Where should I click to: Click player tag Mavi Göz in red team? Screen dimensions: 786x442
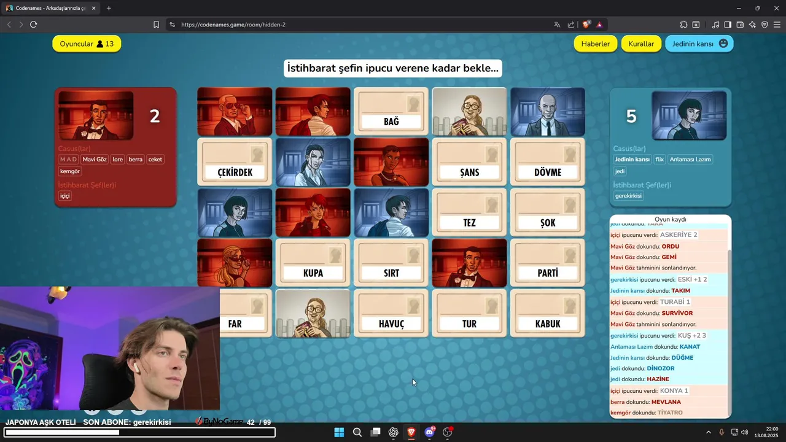95,159
